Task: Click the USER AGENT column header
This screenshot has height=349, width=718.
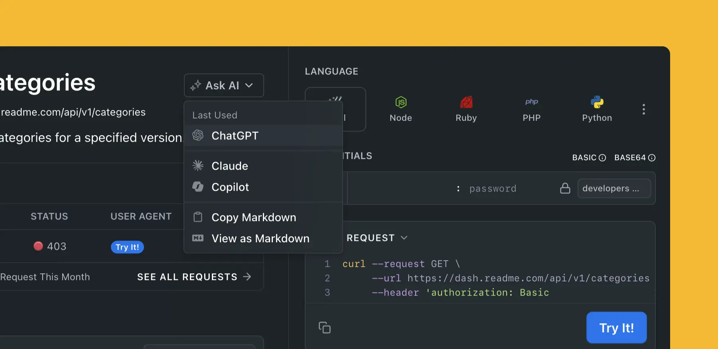Action: click(x=141, y=216)
